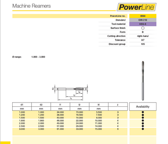Click the surface finish circle symbol
Screen dimensions: 168x144
tap(143, 28)
